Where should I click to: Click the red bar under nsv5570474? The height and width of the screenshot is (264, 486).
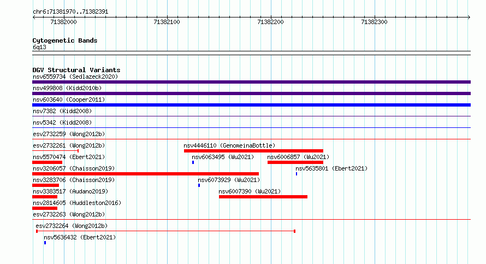pyautogui.click(x=47, y=162)
